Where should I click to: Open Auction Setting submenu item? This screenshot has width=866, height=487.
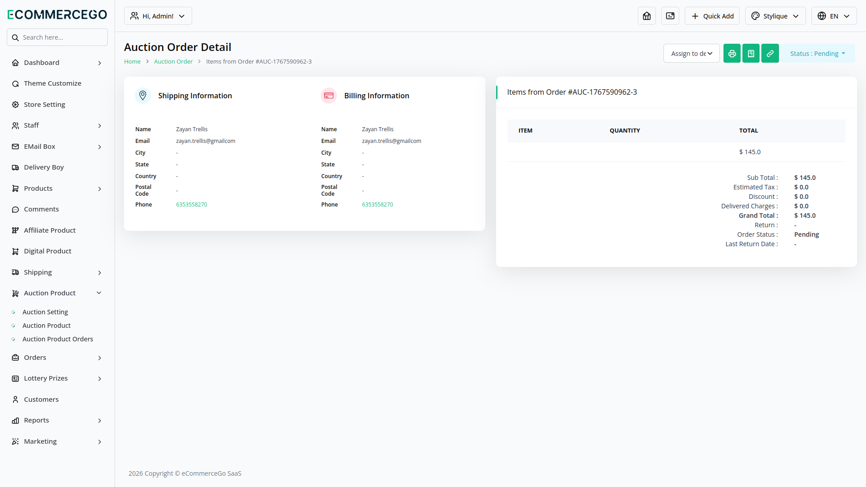point(45,312)
